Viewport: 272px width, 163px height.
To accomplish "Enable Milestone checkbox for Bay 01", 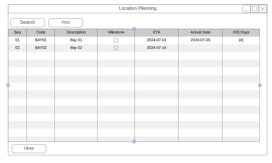I will click(116, 41).
